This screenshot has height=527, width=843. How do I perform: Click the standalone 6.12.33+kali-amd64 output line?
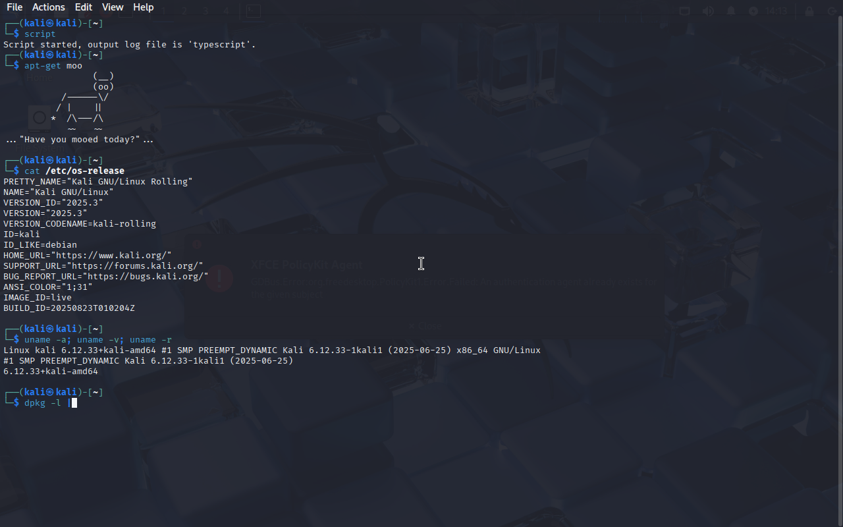[x=51, y=371]
